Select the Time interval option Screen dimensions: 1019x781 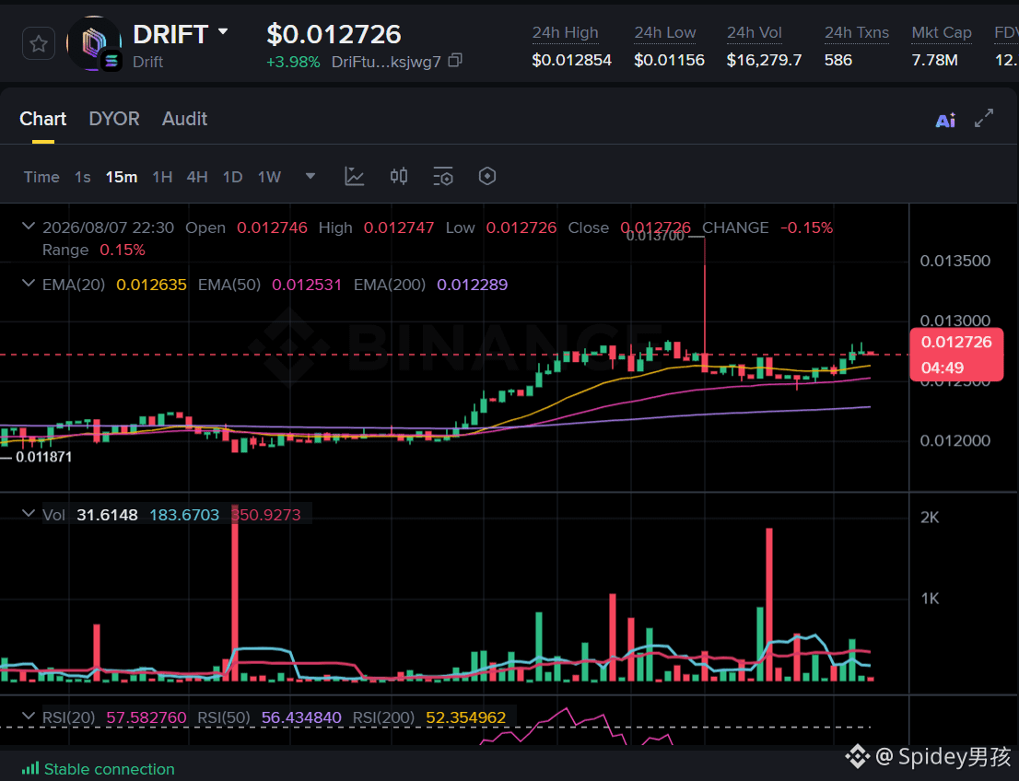coord(41,177)
